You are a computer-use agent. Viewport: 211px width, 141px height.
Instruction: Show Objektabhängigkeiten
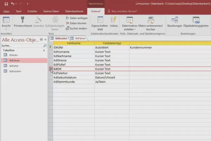pos(196,22)
